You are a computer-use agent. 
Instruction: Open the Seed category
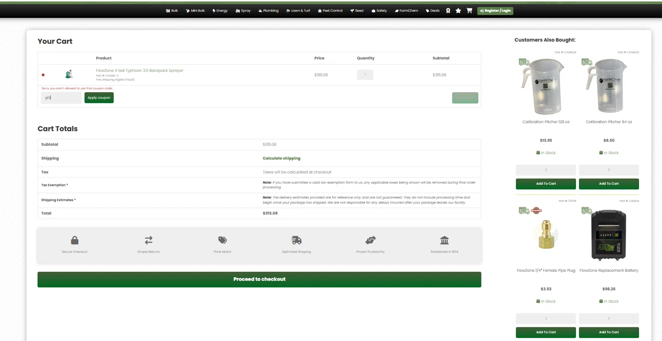click(x=357, y=11)
